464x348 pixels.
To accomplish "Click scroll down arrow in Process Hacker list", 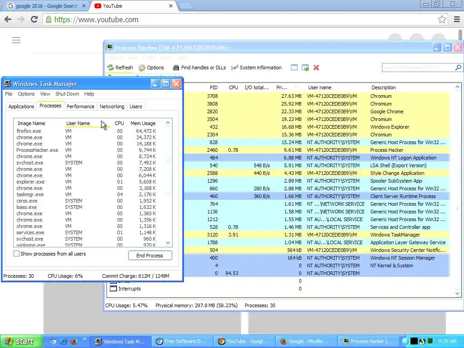I will tap(458, 294).
